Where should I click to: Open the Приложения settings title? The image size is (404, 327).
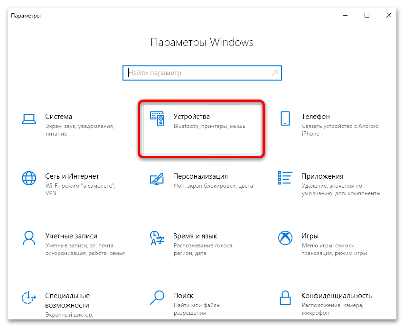322,176
